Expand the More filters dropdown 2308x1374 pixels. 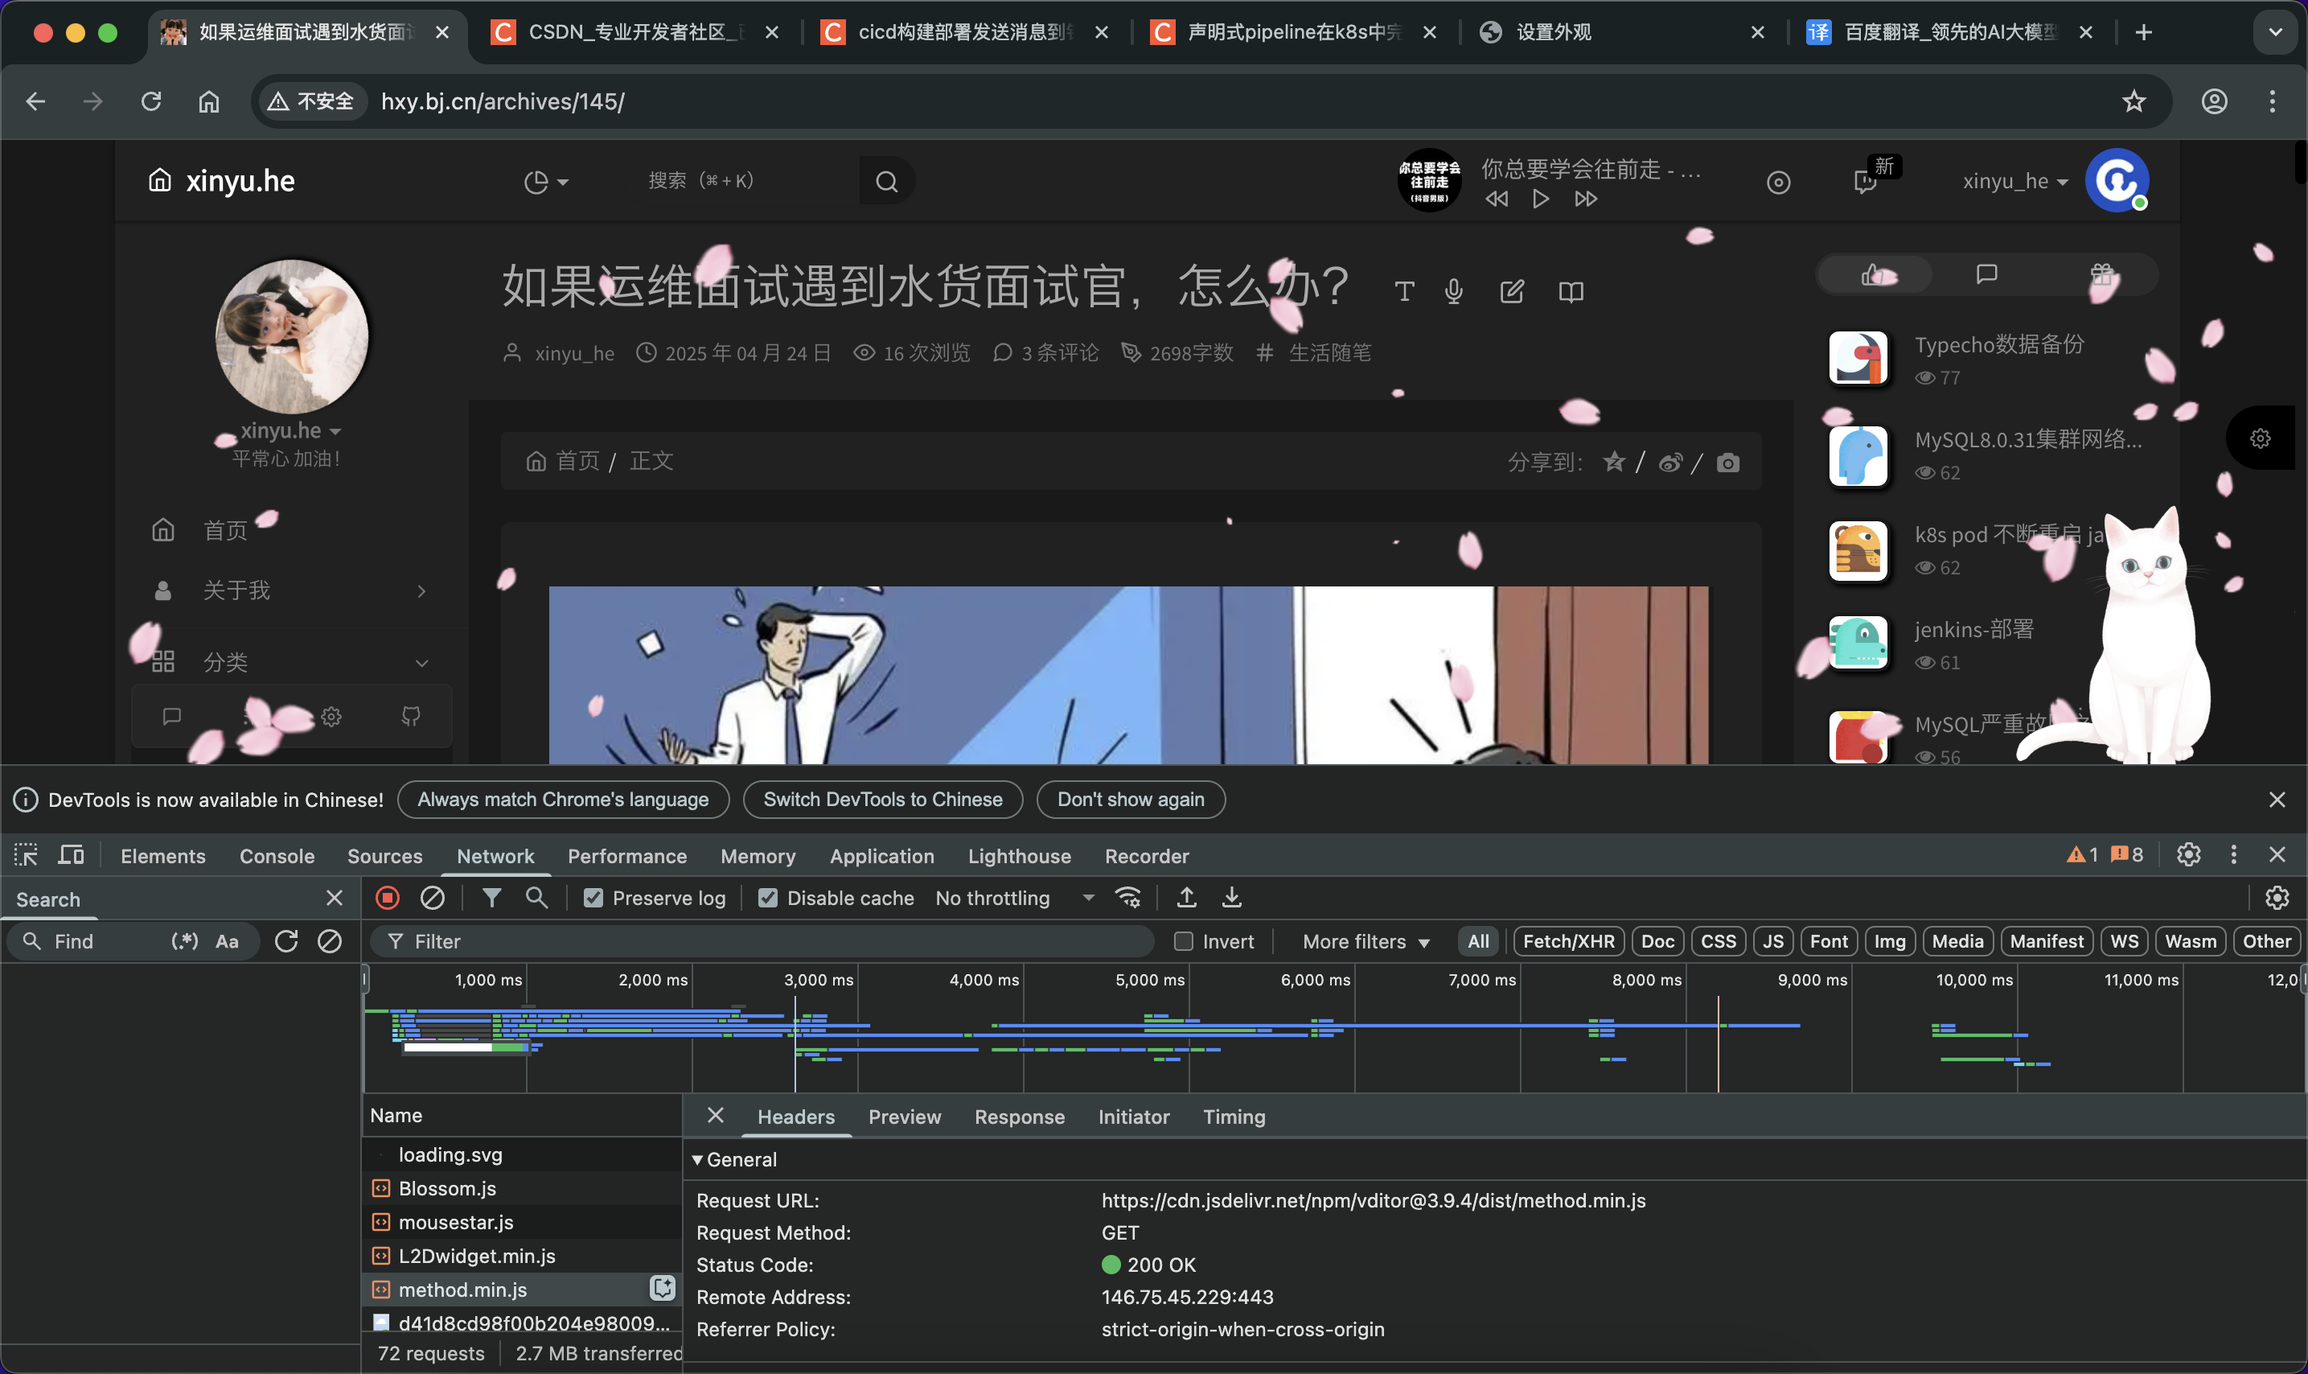[1366, 942]
